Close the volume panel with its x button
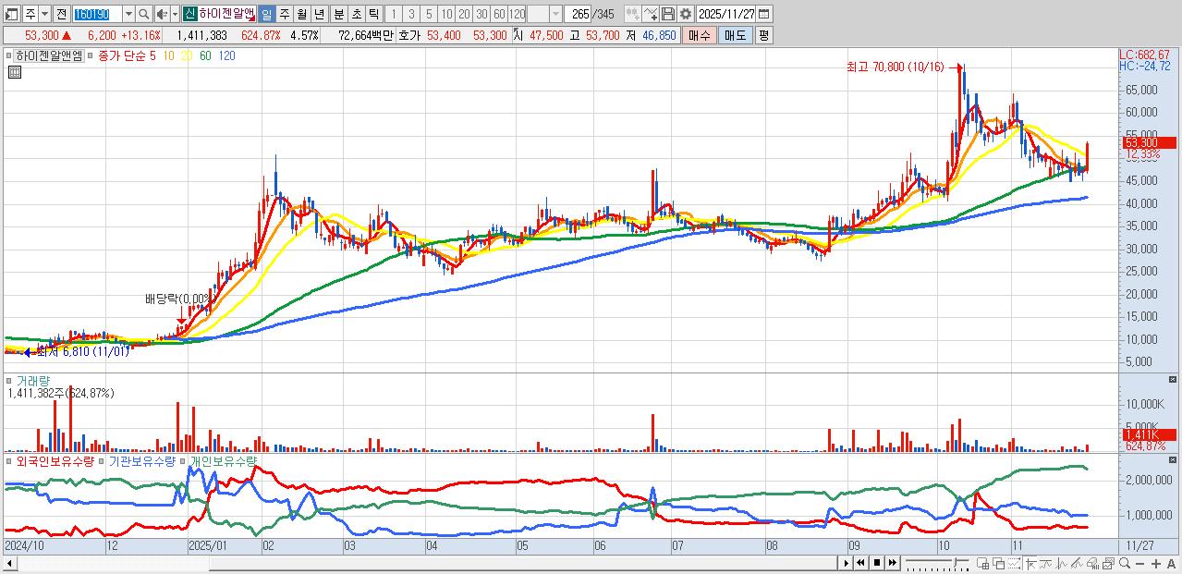Viewport: 1182px width, 574px height. 1174,379
